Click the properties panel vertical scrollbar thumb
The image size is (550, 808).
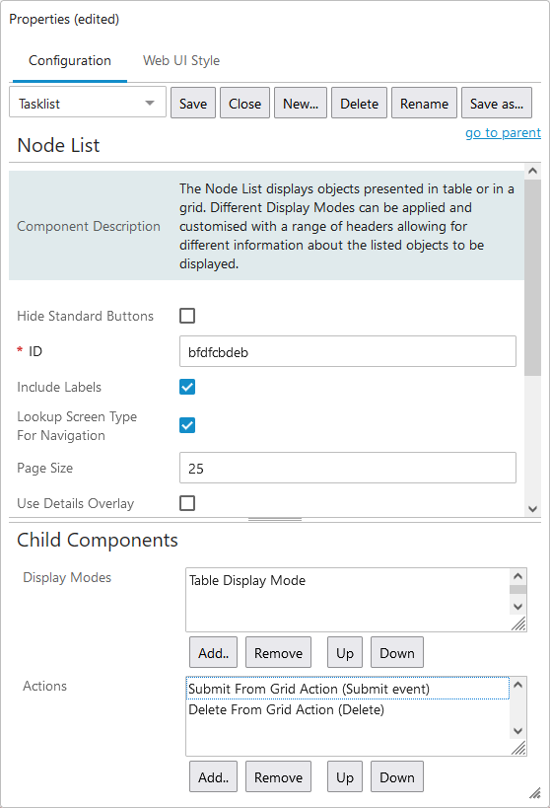point(533,277)
